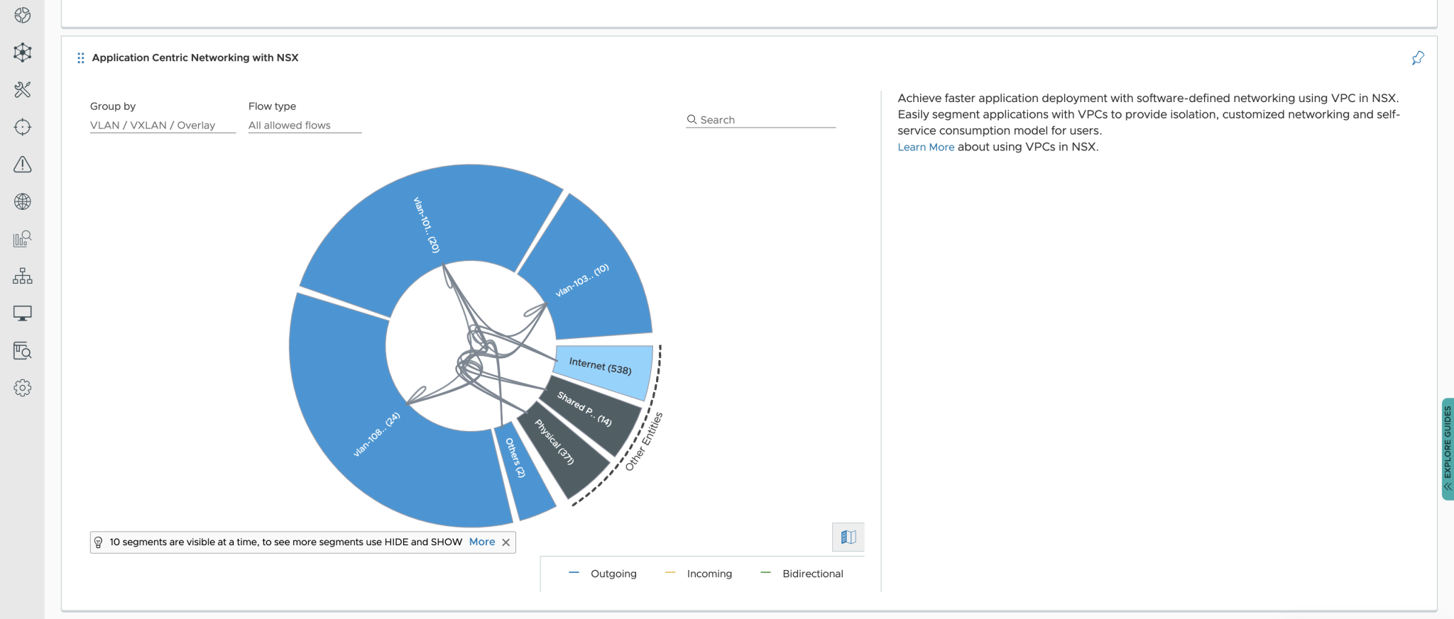The image size is (1454, 619).
Task: Click the More link in the segments tip
Action: point(482,542)
